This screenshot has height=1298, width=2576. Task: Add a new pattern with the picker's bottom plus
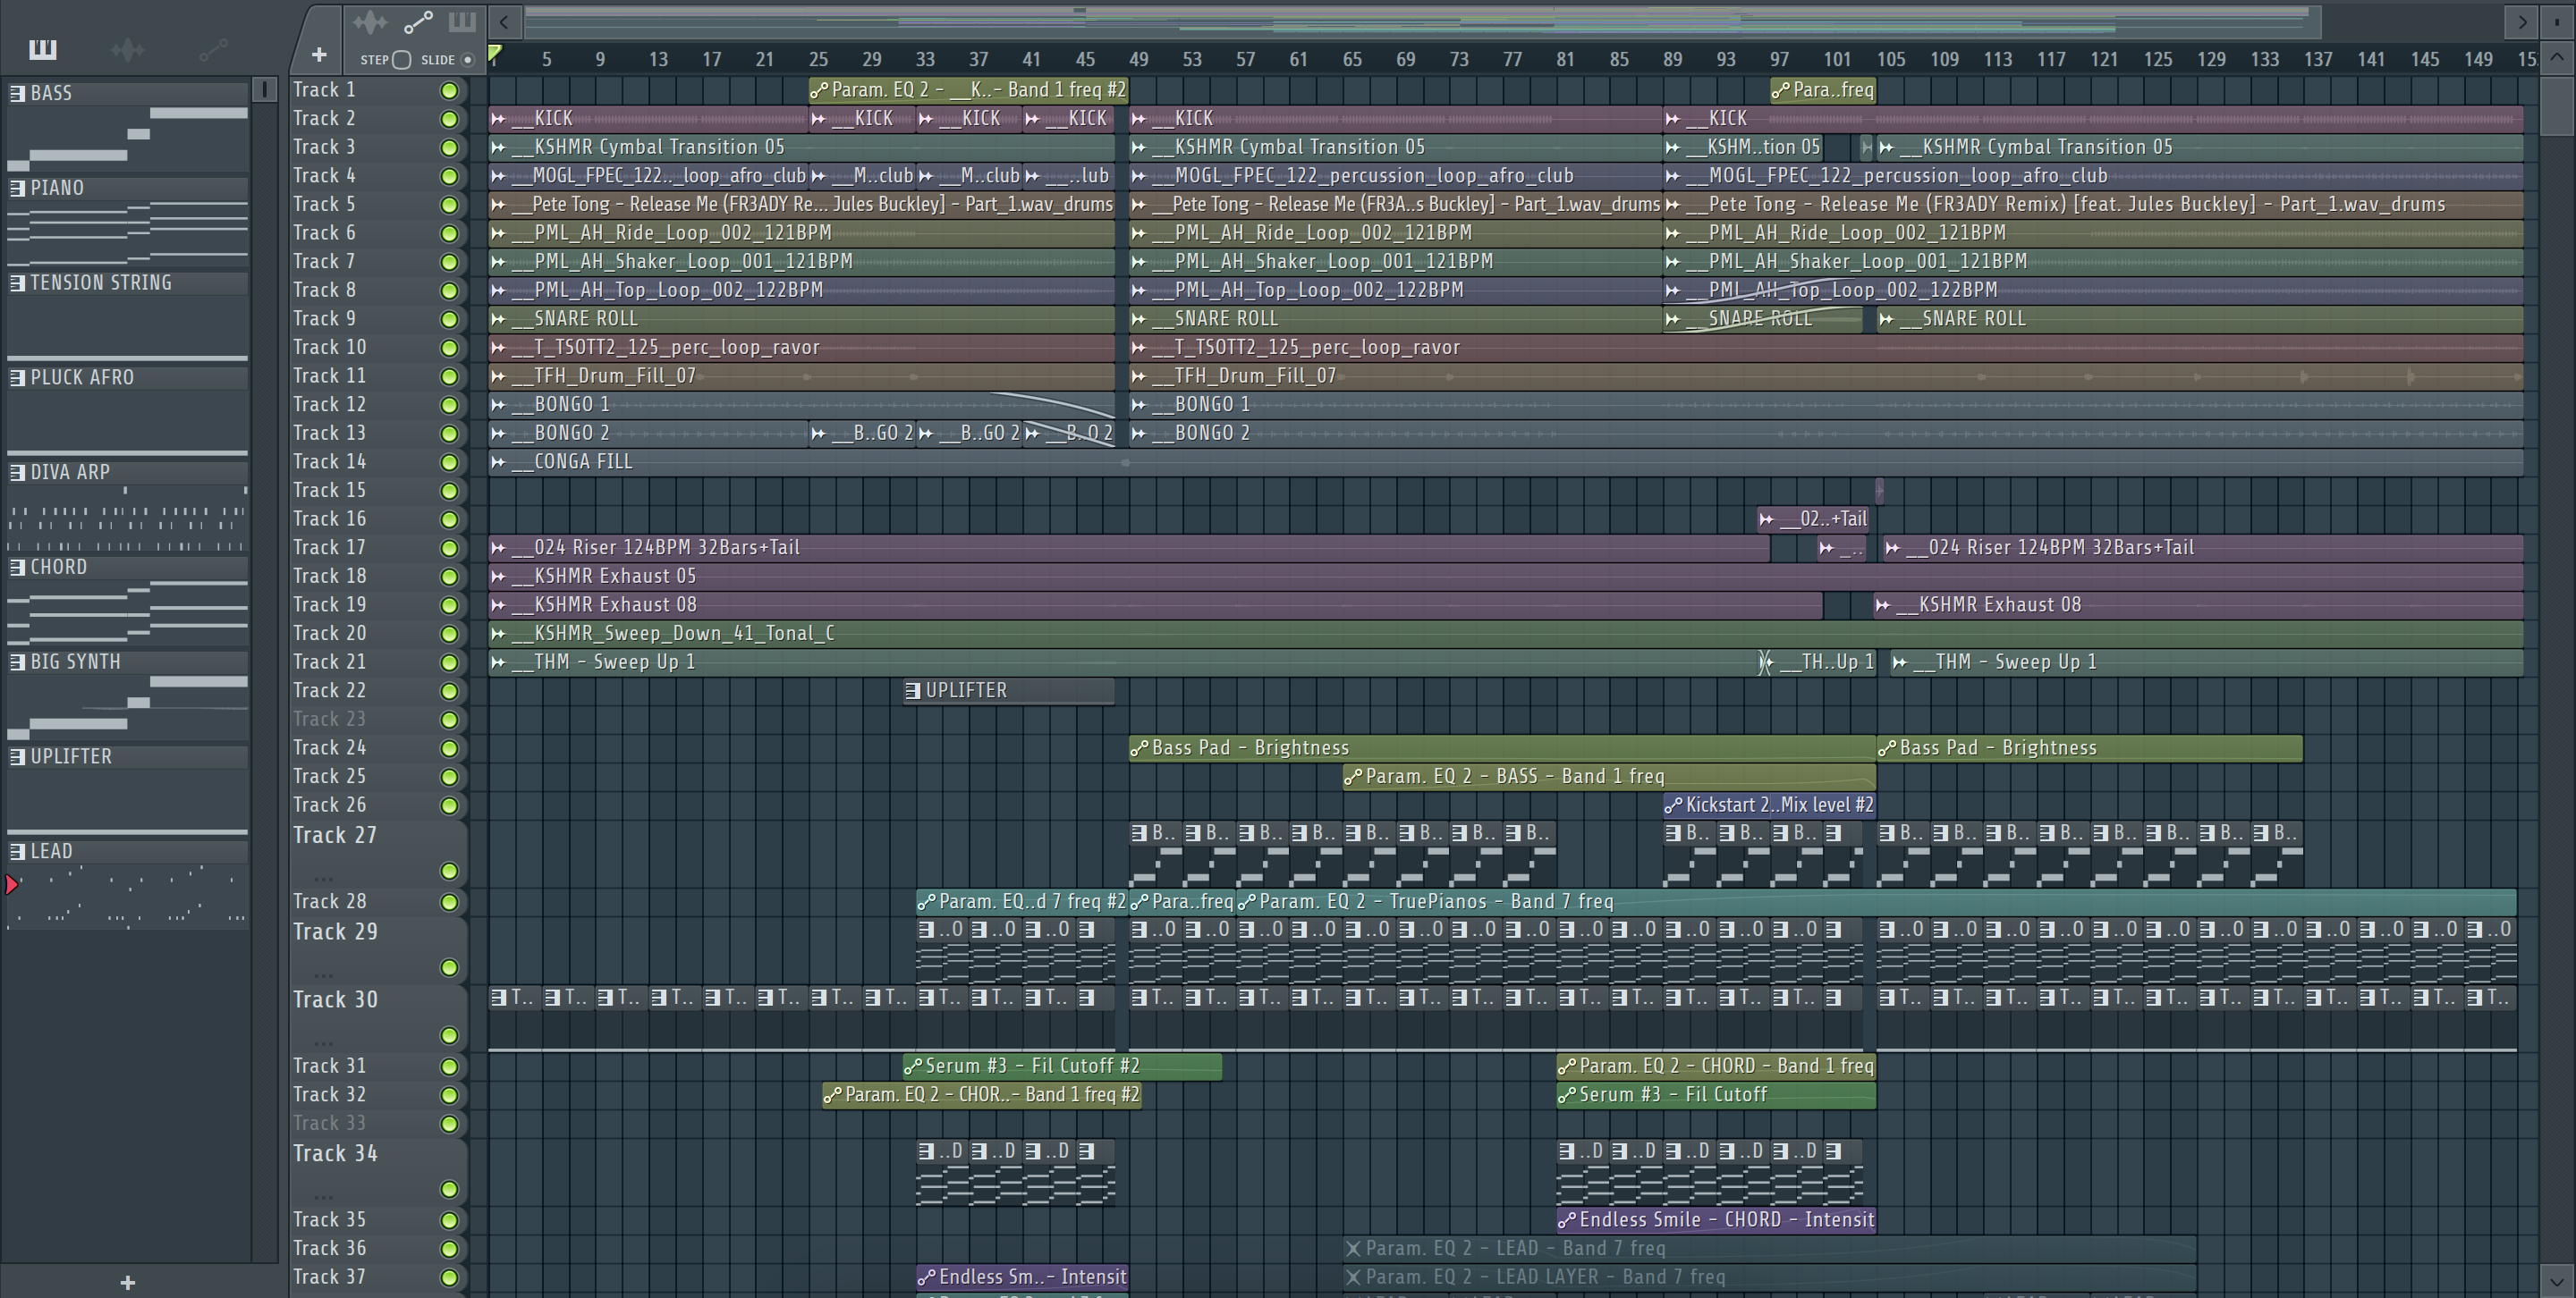tap(127, 1282)
